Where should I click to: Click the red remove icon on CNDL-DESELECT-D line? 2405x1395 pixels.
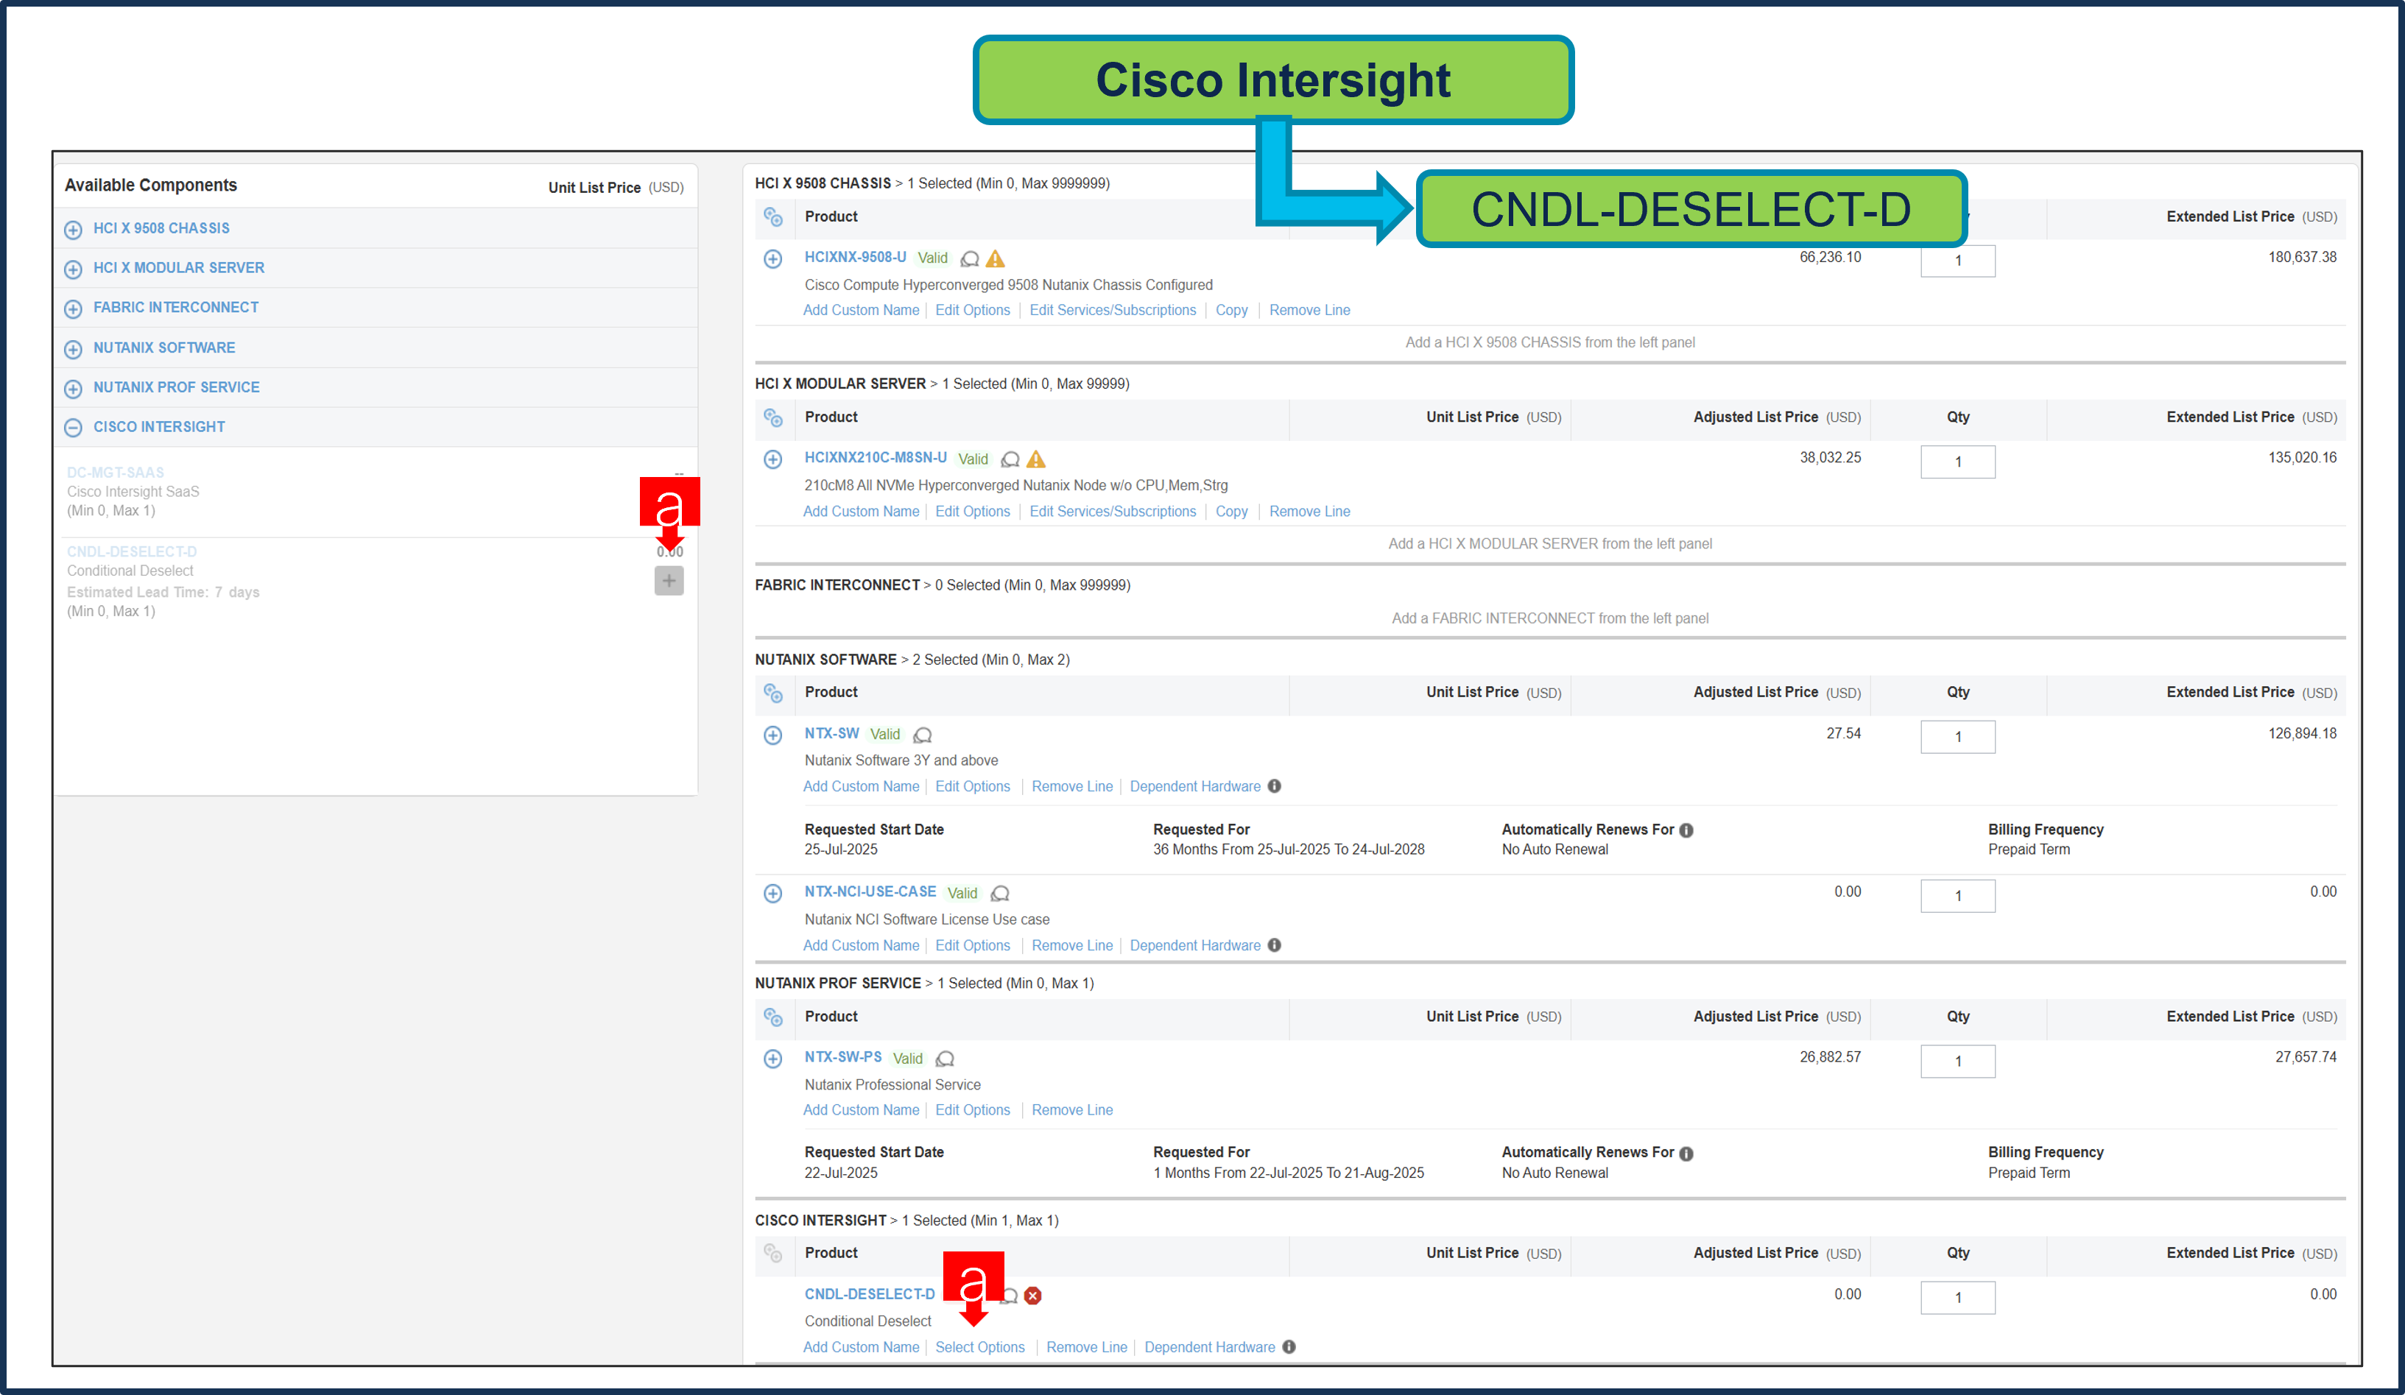pyautogui.click(x=1032, y=1295)
